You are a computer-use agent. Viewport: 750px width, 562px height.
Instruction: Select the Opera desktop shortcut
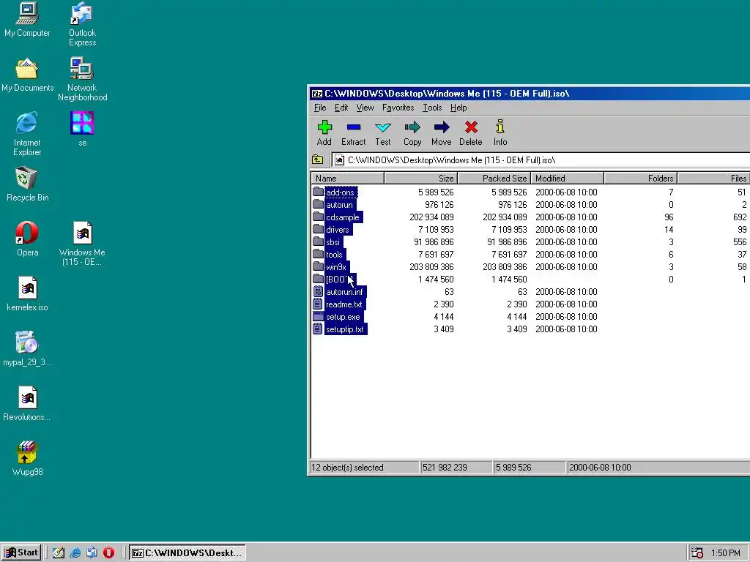pyautogui.click(x=27, y=239)
